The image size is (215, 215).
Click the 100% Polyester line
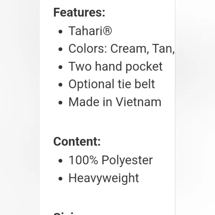[110, 160]
